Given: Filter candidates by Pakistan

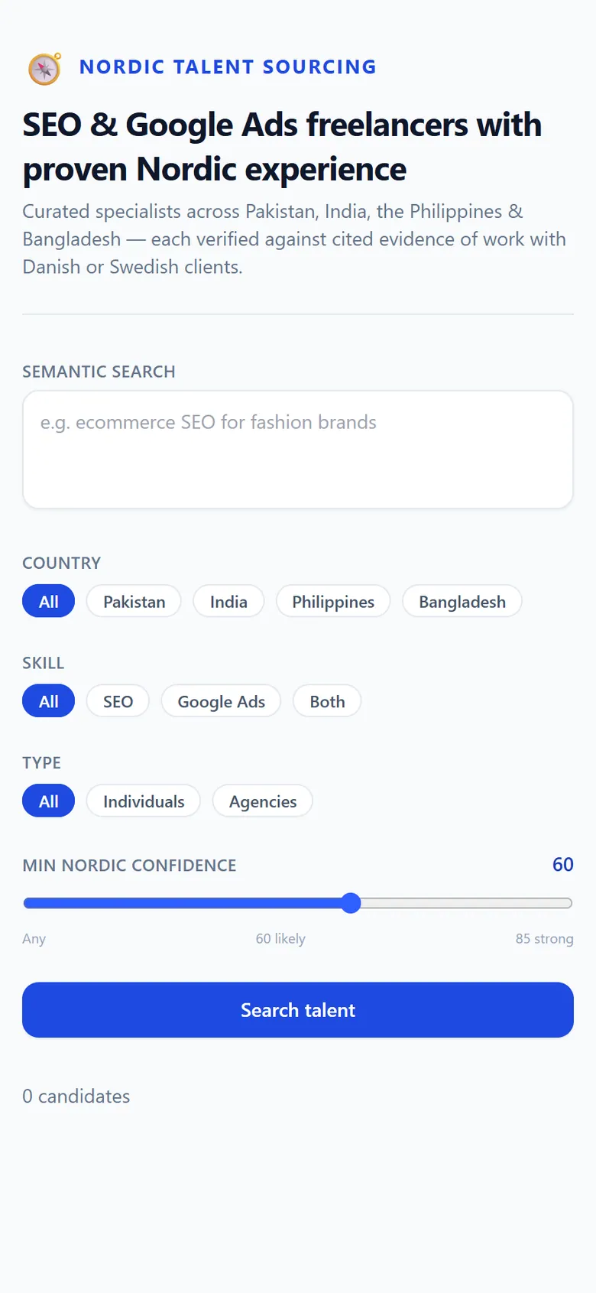Looking at the screenshot, I should tap(134, 601).
